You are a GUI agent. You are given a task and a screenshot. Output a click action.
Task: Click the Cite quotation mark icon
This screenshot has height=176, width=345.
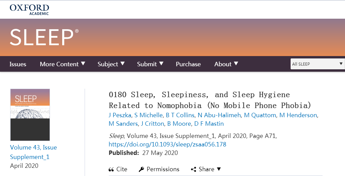click(x=111, y=169)
